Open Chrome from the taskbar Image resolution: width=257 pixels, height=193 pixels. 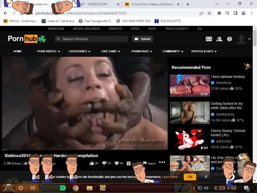coord(76,188)
